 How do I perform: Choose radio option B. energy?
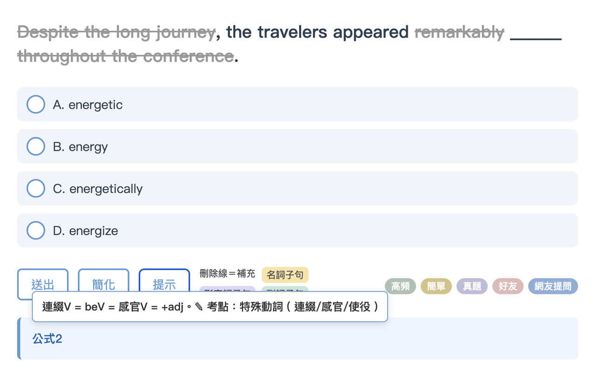click(36, 146)
